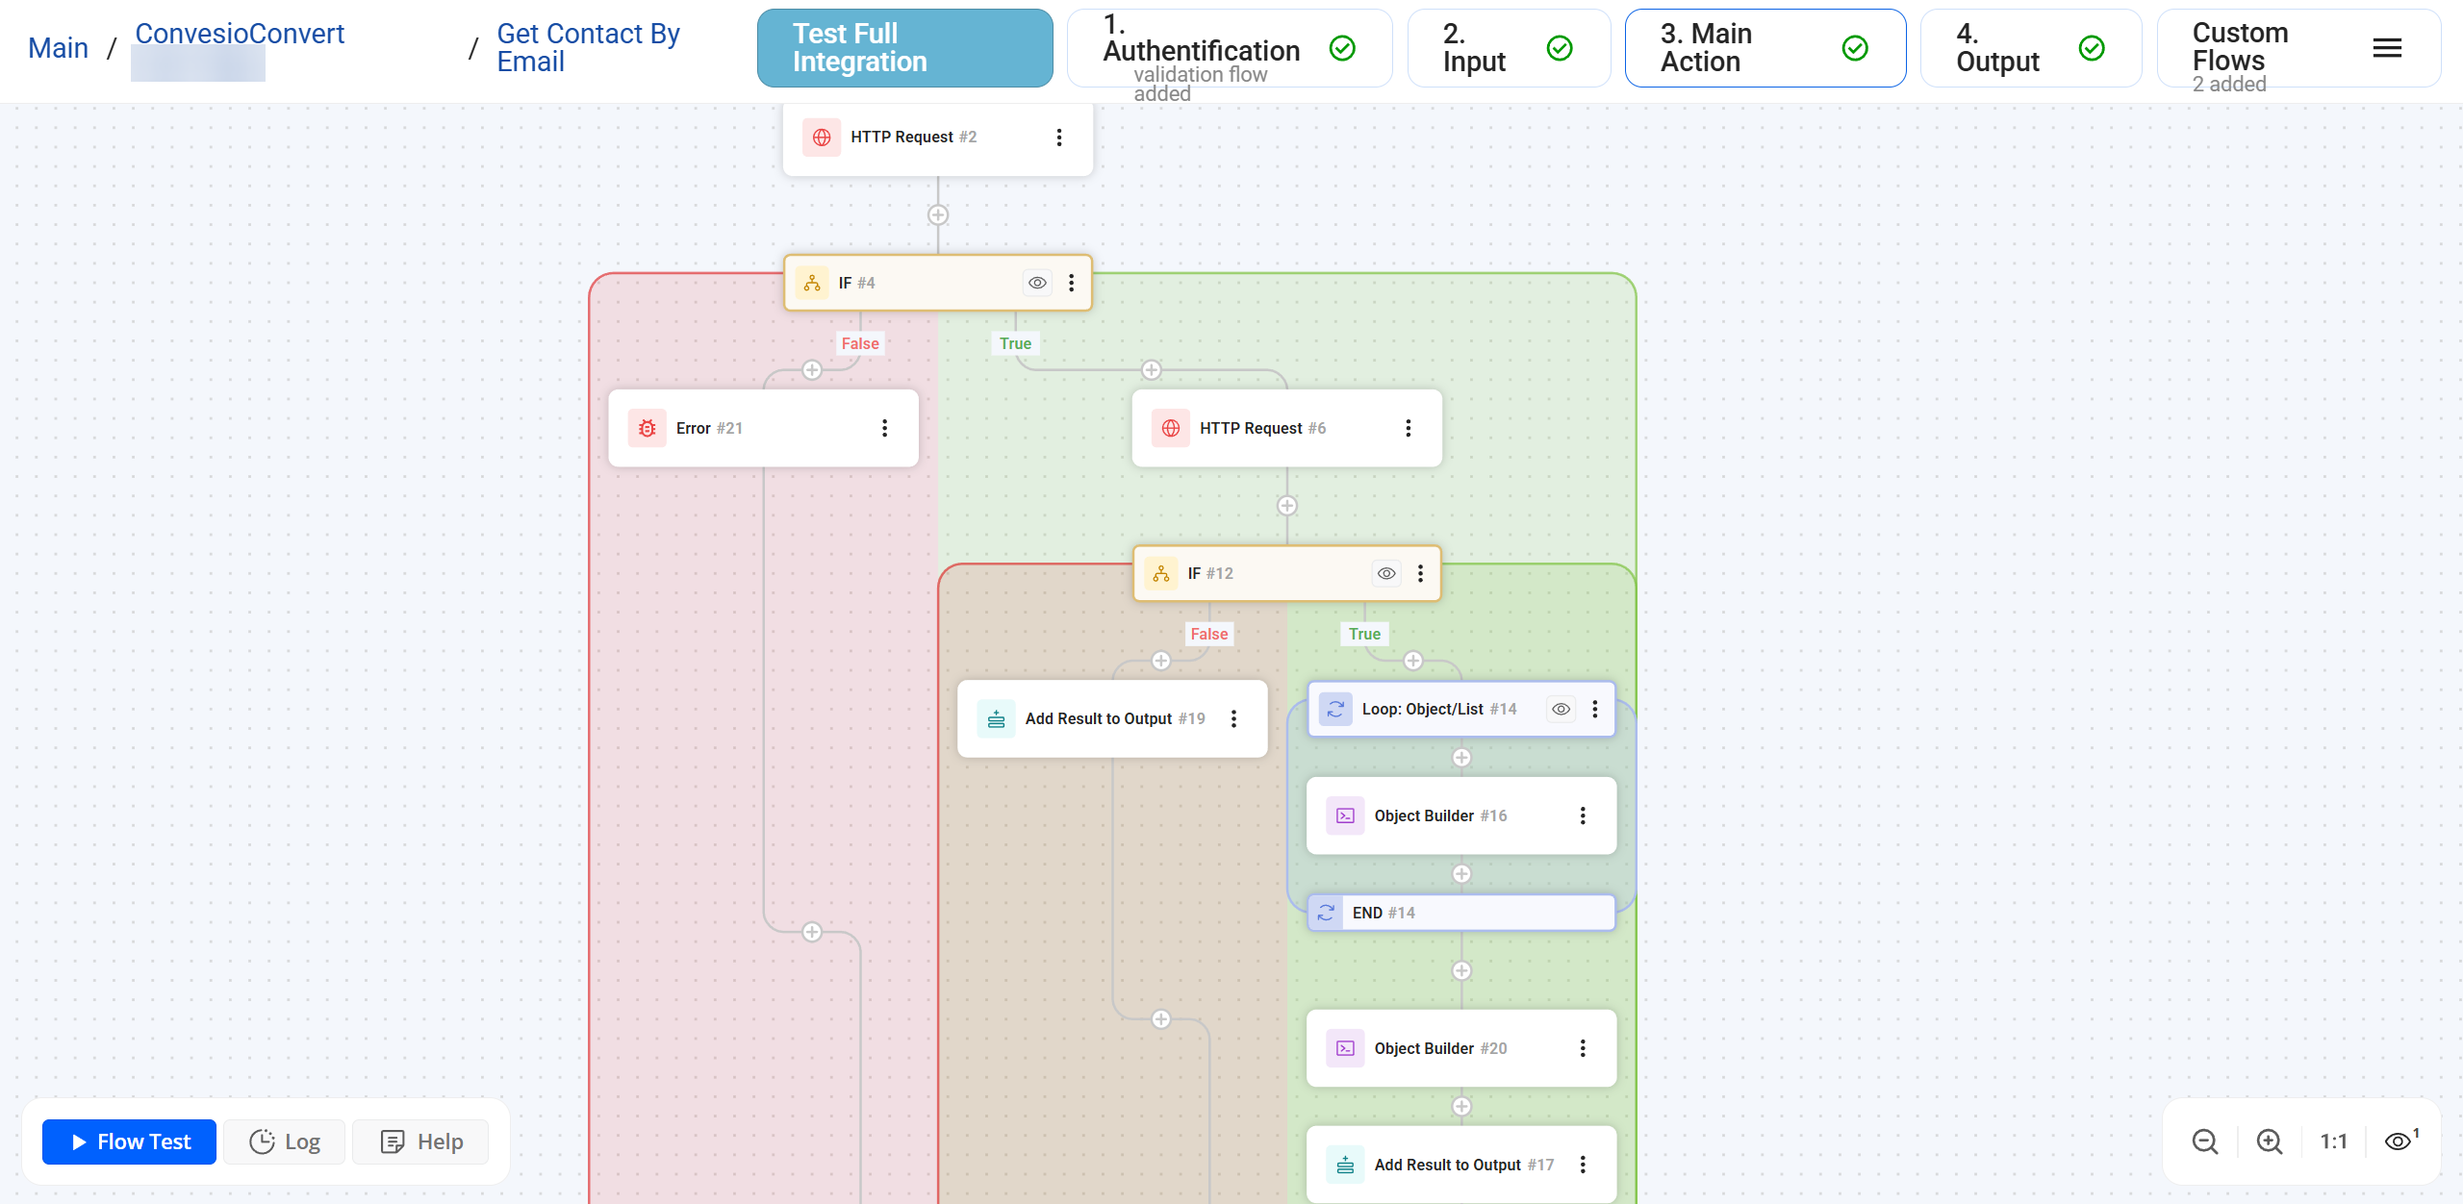2463x1204 pixels.
Task: Switch to the 4. Output step tab
Action: (2030, 48)
